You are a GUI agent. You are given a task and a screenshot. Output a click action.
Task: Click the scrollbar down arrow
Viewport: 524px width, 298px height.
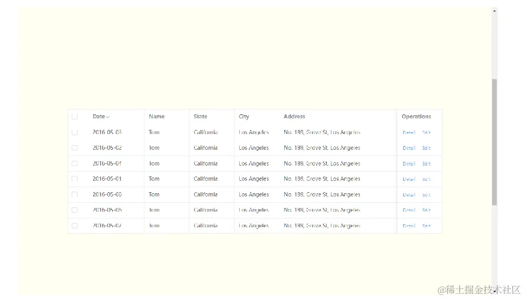tap(495, 292)
